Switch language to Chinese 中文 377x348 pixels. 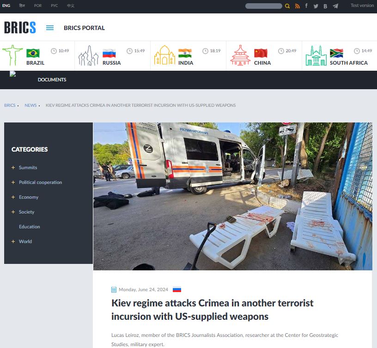[x=70, y=6]
